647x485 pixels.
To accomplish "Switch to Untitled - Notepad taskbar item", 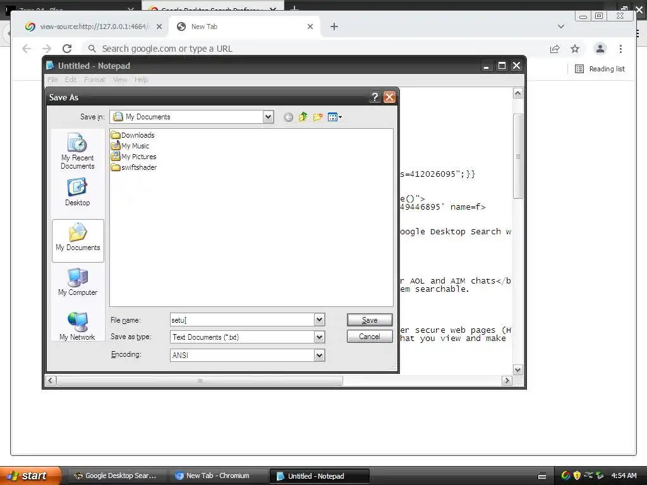I will tap(319, 476).
